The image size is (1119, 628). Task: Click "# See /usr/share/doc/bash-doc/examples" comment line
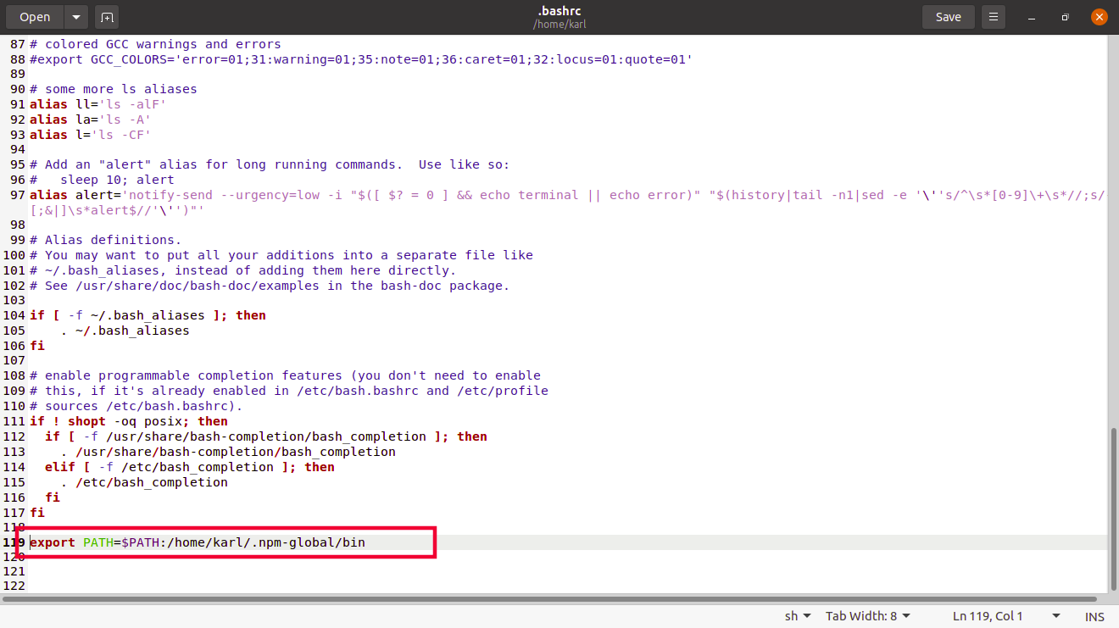(x=270, y=286)
